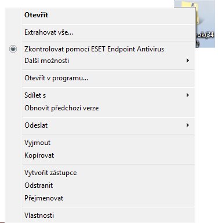
Task: Click the desktop file name label ending in (34
Action: coord(205,35)
